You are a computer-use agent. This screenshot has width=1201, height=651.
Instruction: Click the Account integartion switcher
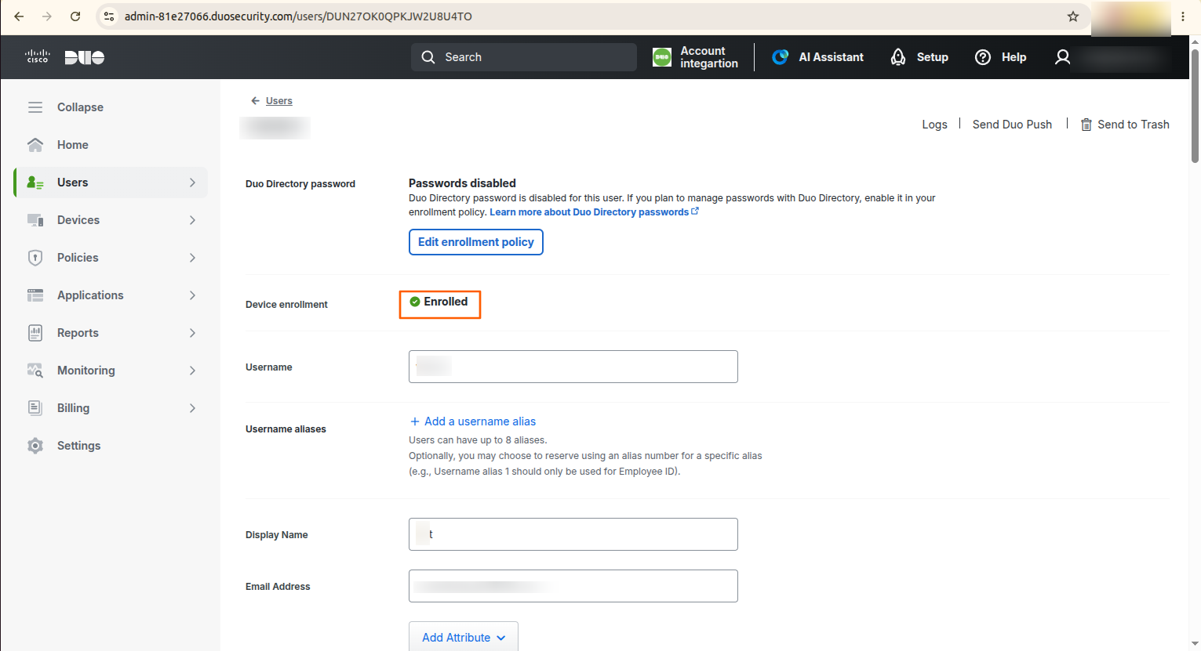(x=696, y=57)
